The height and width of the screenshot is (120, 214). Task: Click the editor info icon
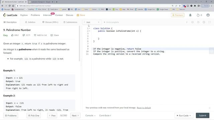point(187,22)
